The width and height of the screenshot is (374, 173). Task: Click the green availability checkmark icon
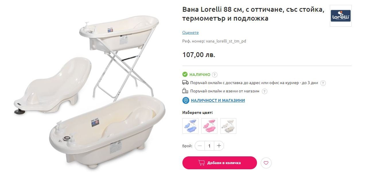[185, 75]
